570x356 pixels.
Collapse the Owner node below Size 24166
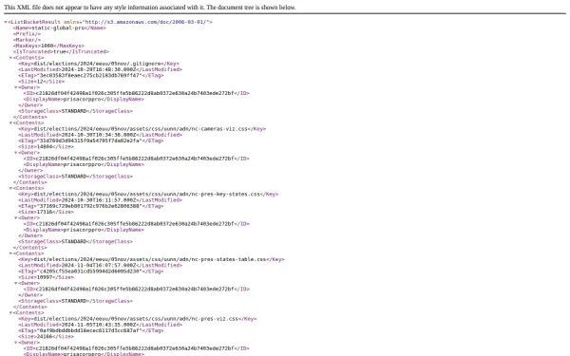point(16,343)
